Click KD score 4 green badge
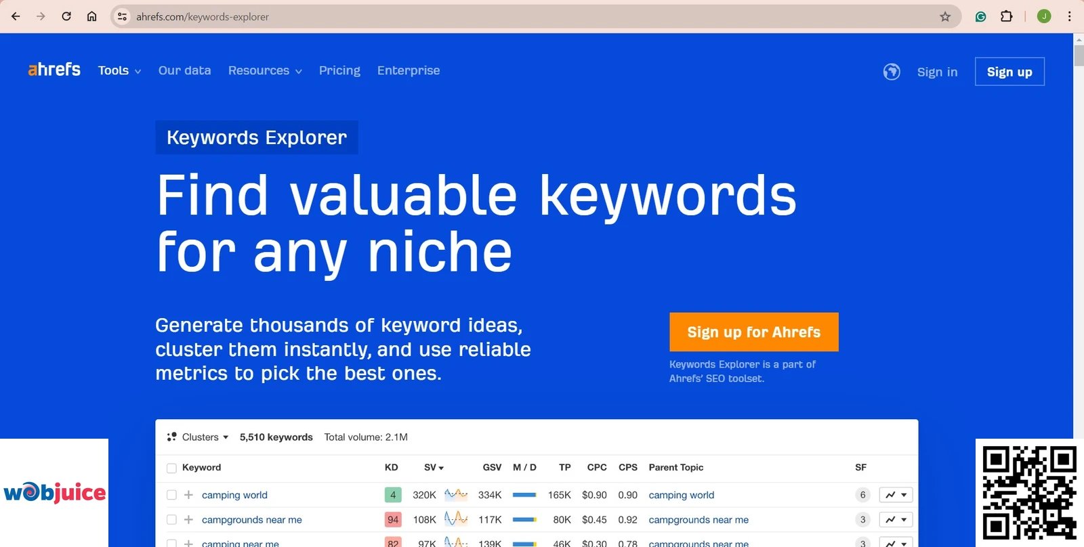Viewport: 1084px width, 547px height. click(x=393, y=495)
